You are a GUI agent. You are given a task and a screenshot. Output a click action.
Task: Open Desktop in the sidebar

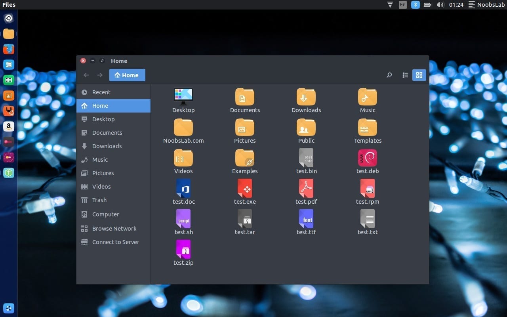113,119
